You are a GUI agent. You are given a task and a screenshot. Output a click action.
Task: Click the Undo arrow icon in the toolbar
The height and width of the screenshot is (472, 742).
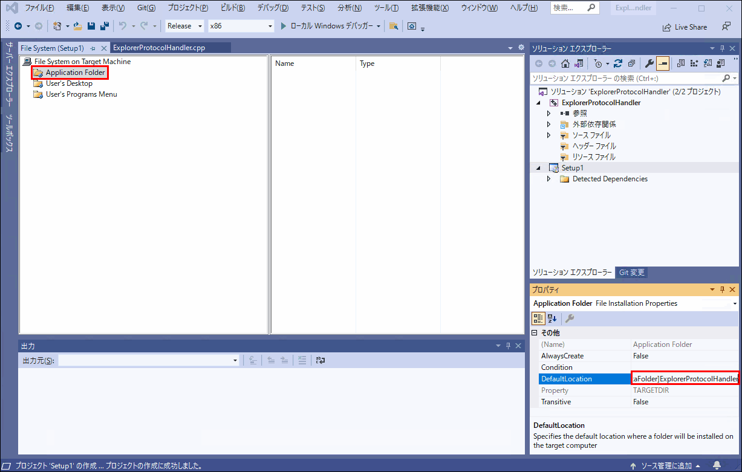123,26
